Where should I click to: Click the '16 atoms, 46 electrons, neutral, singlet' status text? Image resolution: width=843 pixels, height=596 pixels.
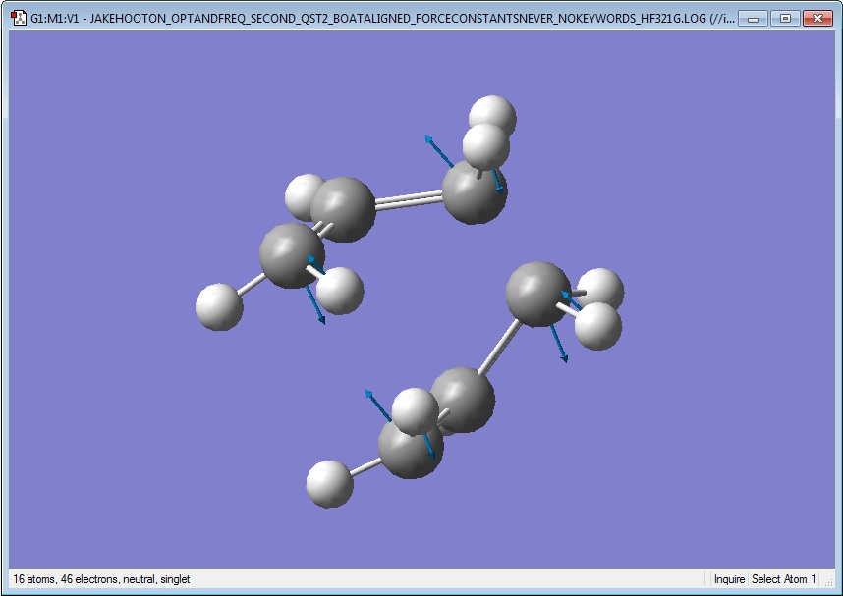pyautogui.click(x=101, y=579)
